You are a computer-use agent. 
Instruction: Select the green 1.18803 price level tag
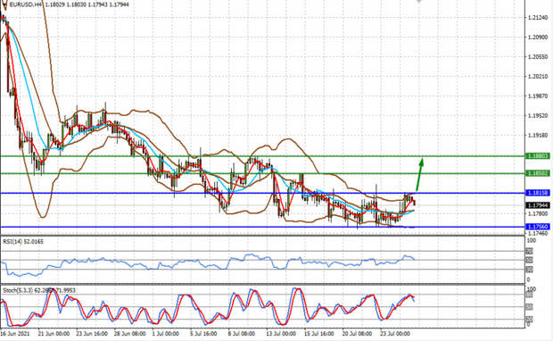point(538,156)
